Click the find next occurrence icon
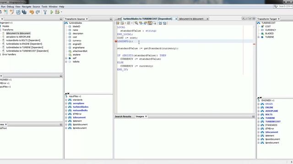 pos(145,23)
